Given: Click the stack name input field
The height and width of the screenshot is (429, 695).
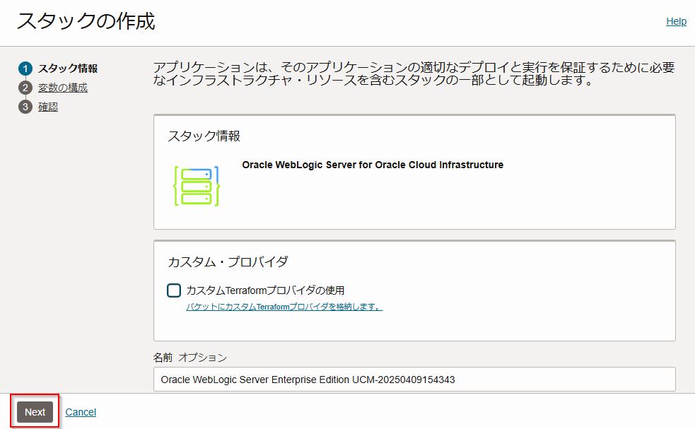Looking at the screenshot, I should pos(414,380).
